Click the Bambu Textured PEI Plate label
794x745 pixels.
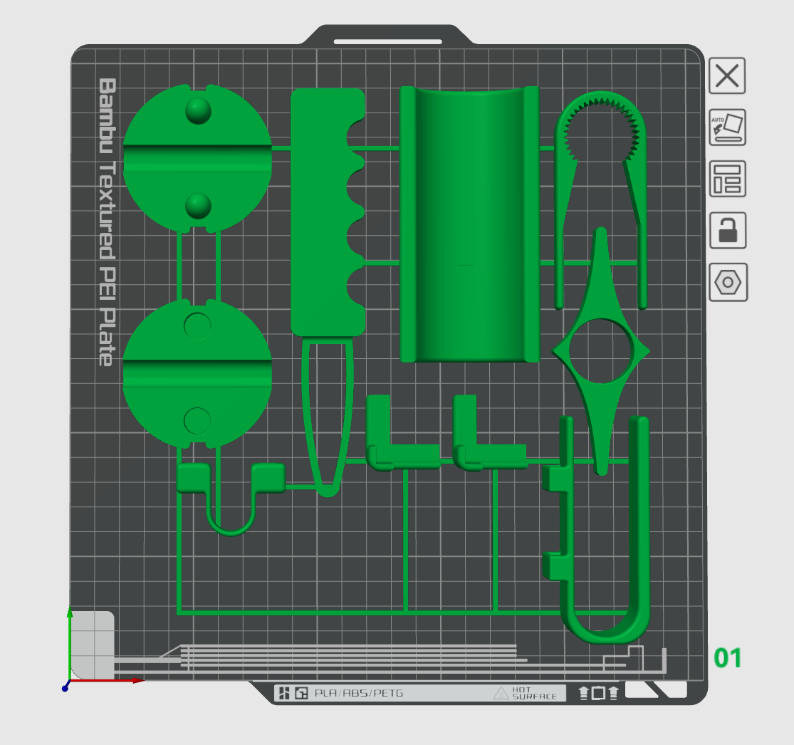coord(107,222)
